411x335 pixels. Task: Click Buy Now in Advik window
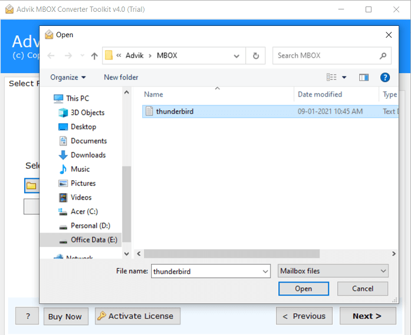point(65,316)
